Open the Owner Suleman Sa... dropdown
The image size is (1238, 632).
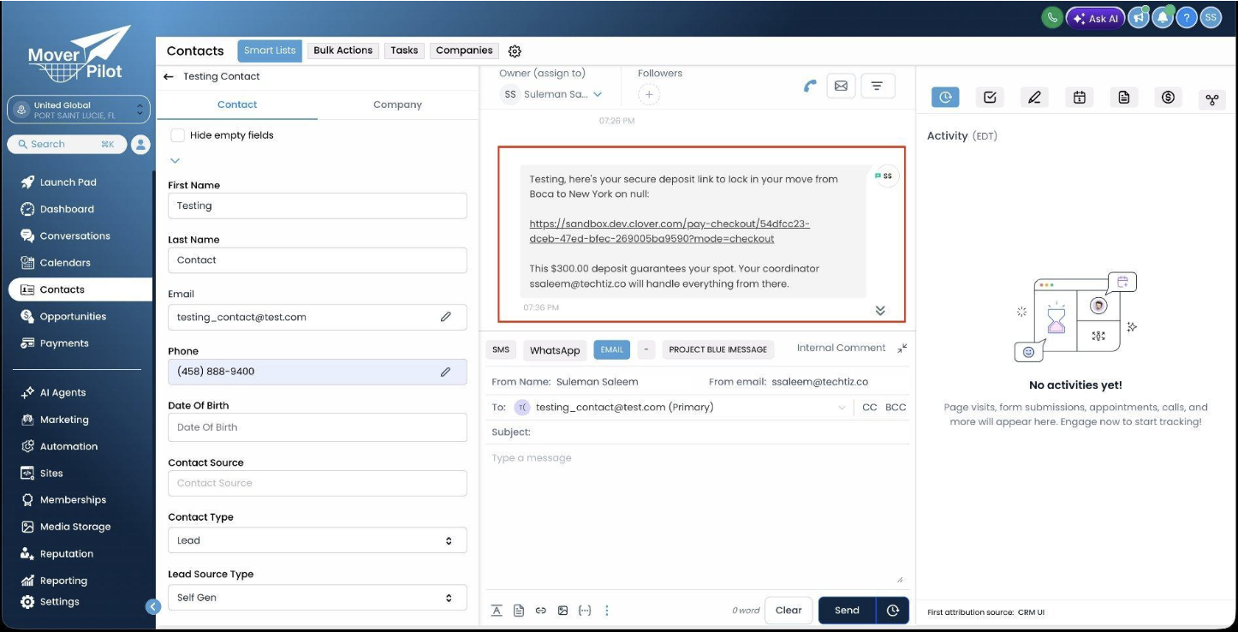[x=552, y=94]
